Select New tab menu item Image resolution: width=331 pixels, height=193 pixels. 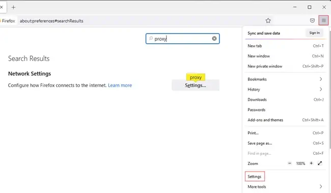click(x=285, y=46)
